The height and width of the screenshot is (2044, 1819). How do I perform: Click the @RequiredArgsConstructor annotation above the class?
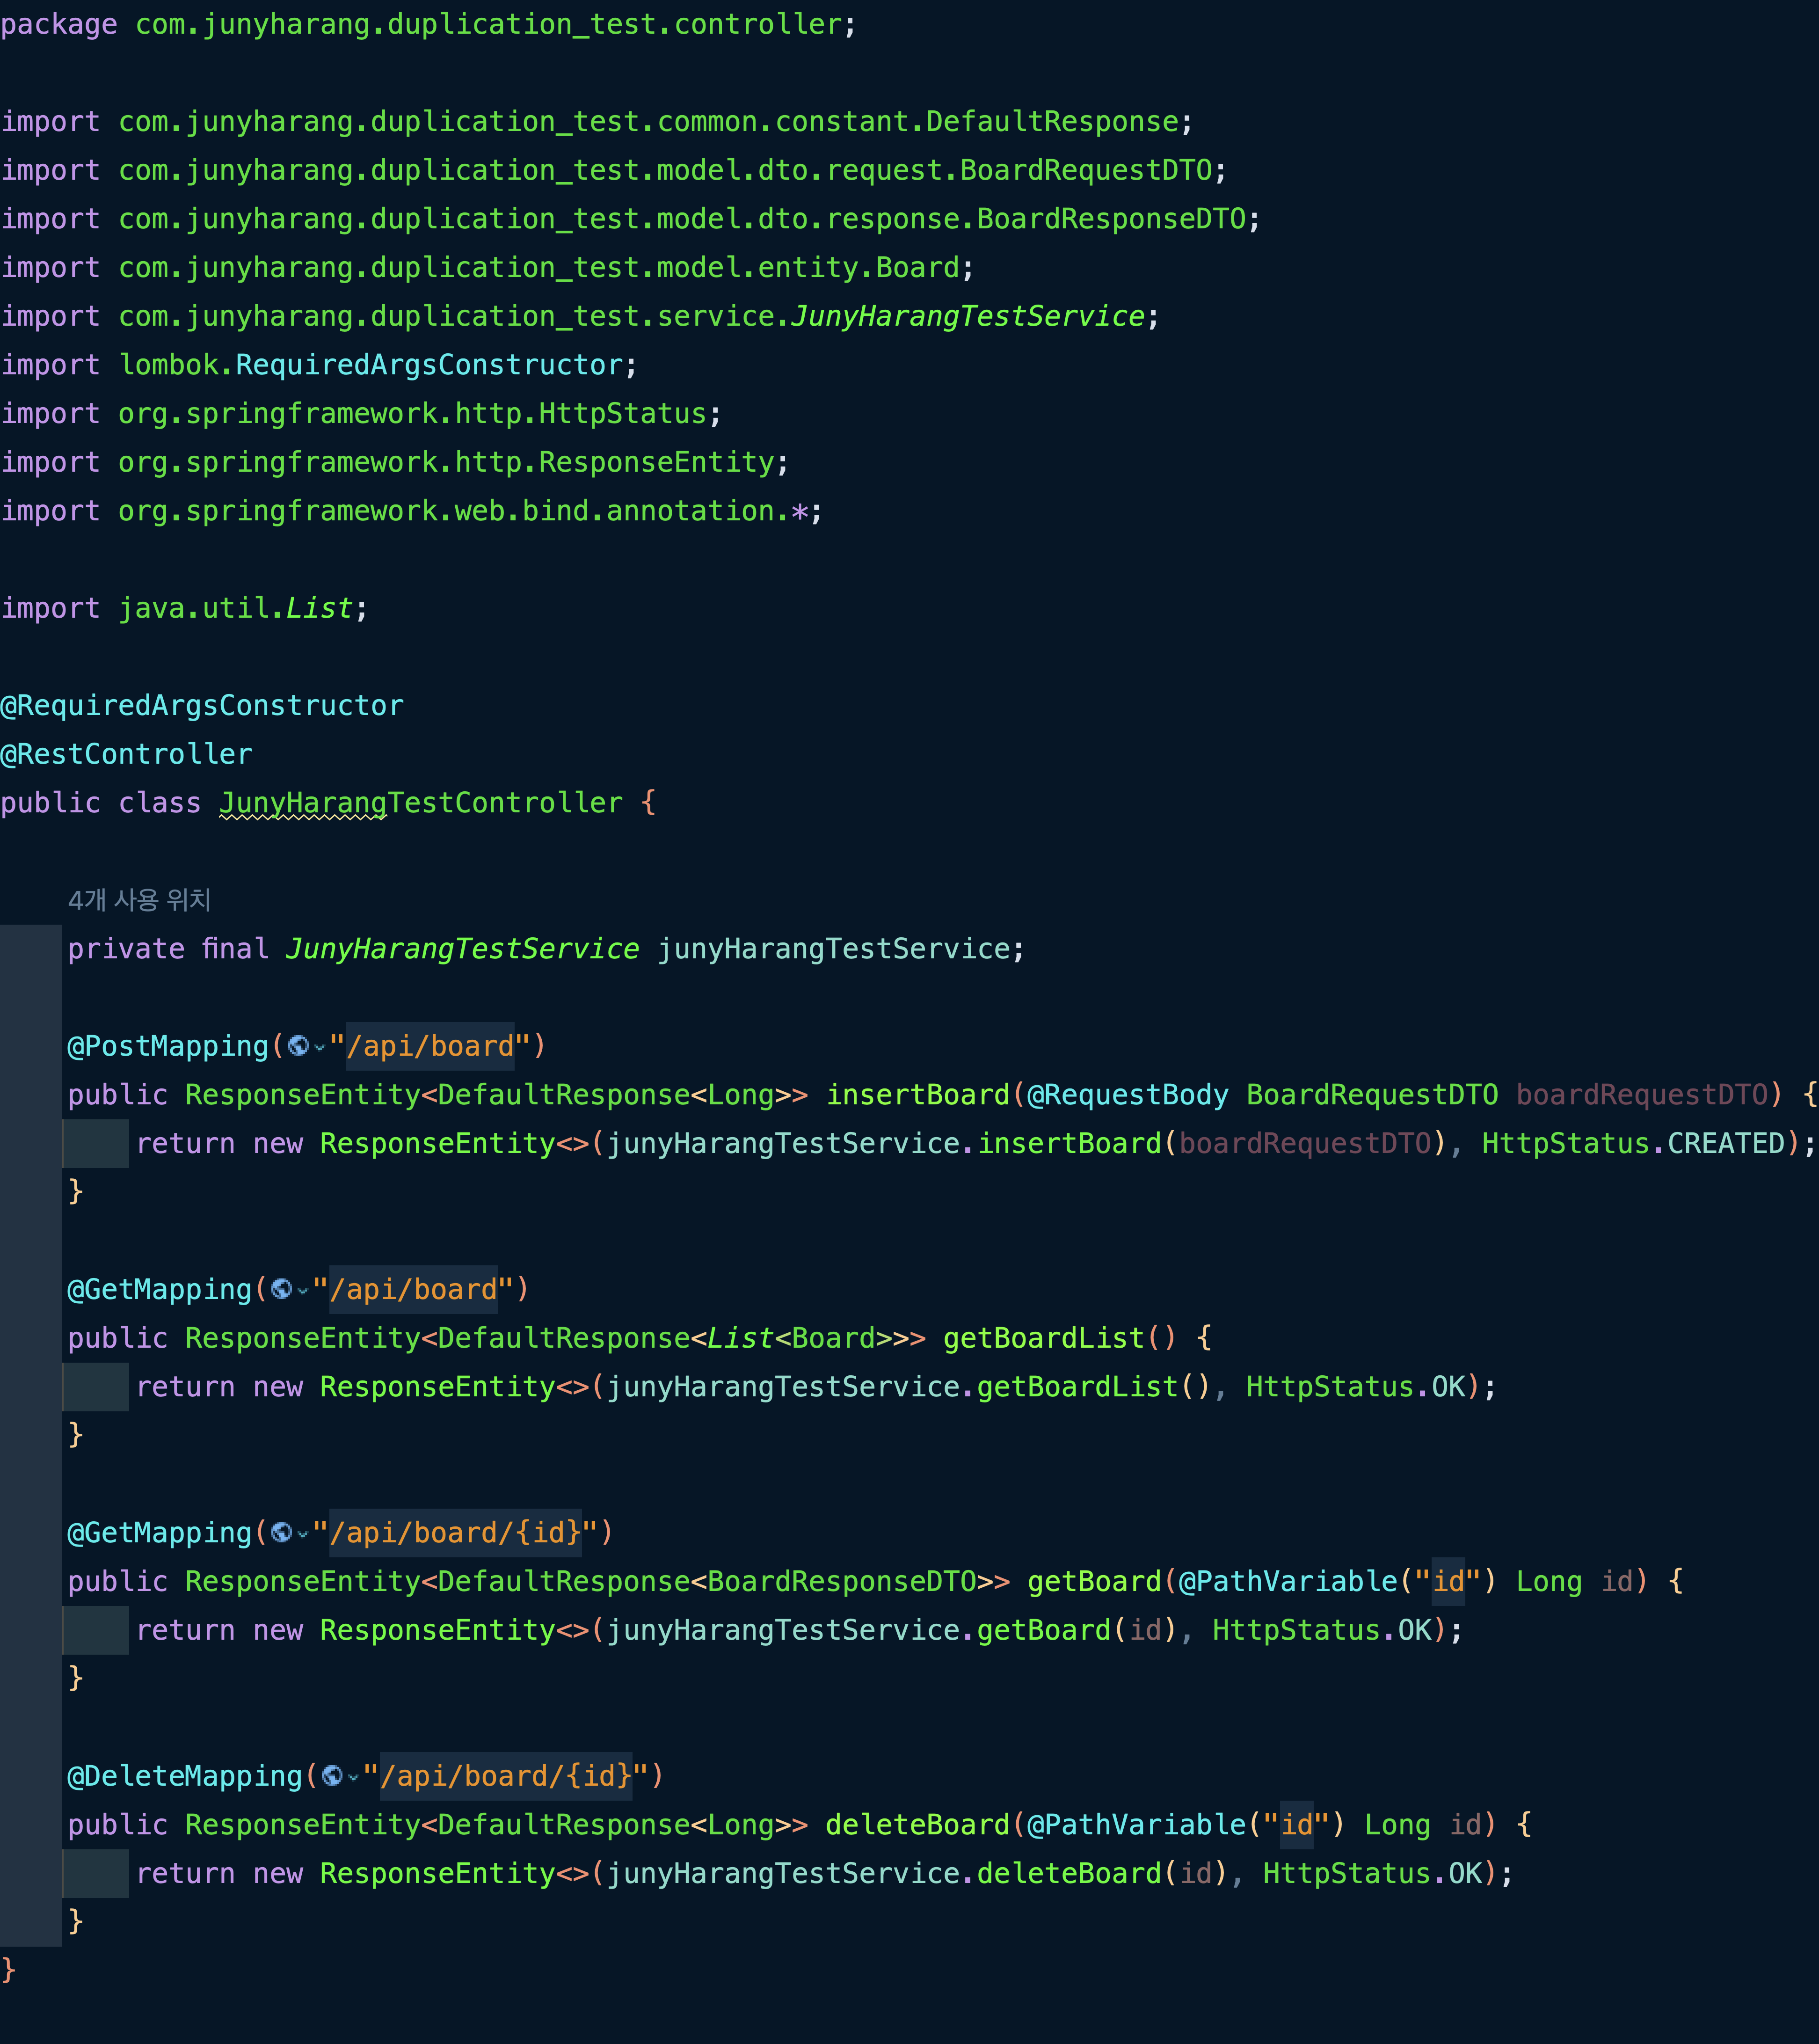202,706
